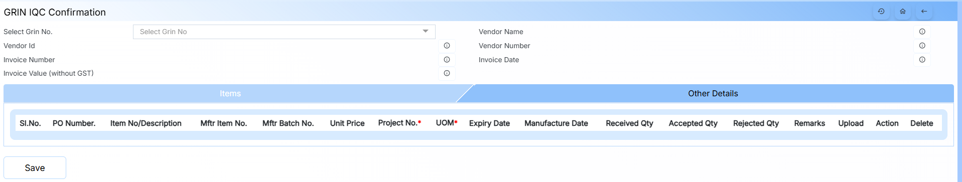Click the Delete column header
This screenshot has height=182, width=962.
click(922, 123)
